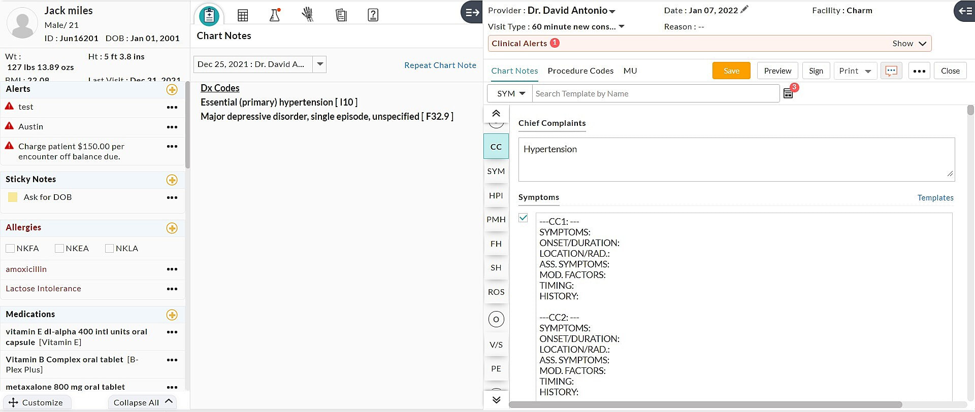The image size is (975, 412).
Task: Add a new medication with plus icon
Action: (x=172, y=315)
